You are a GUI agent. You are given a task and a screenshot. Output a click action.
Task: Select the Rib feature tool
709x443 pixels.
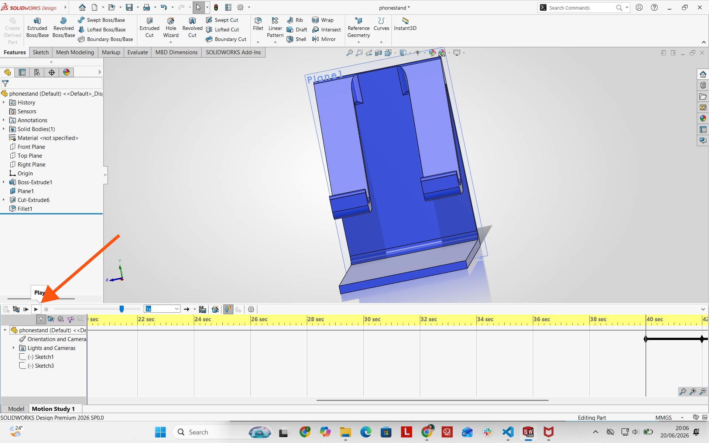click(295, 20)
